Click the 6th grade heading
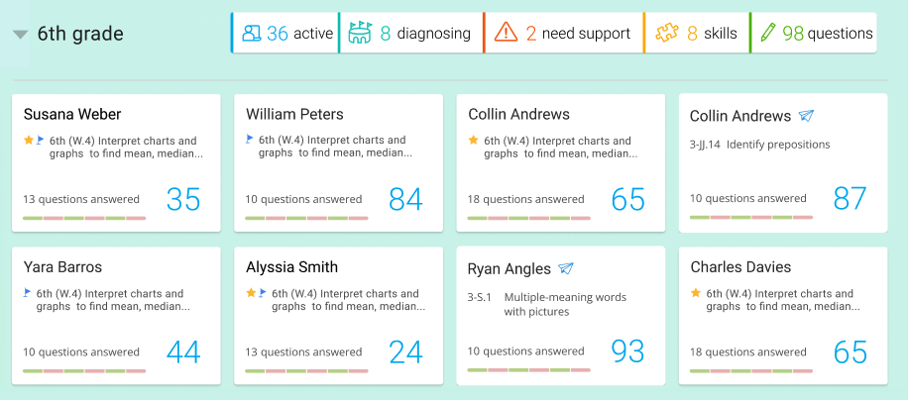The image size is (908, 400). pos(80,35)
